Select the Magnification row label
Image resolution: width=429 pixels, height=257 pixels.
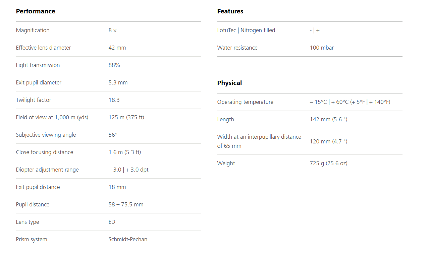pyautogui.click(x=33, y=30)
